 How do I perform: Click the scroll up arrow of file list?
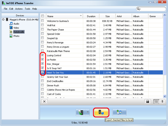pos(165,15)
